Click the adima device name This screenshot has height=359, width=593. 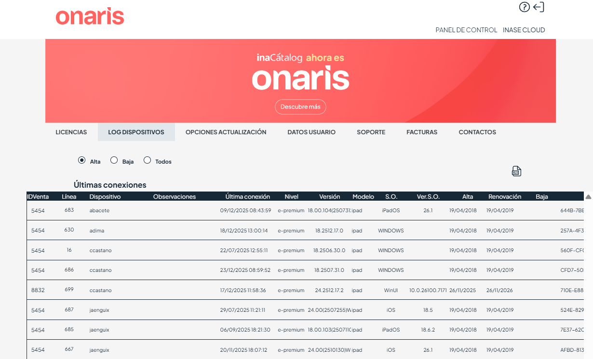(96, 231)
